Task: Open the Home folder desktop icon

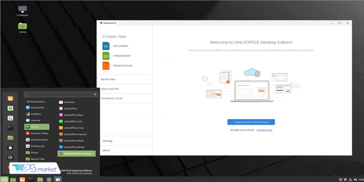Action: coord(22,28)
